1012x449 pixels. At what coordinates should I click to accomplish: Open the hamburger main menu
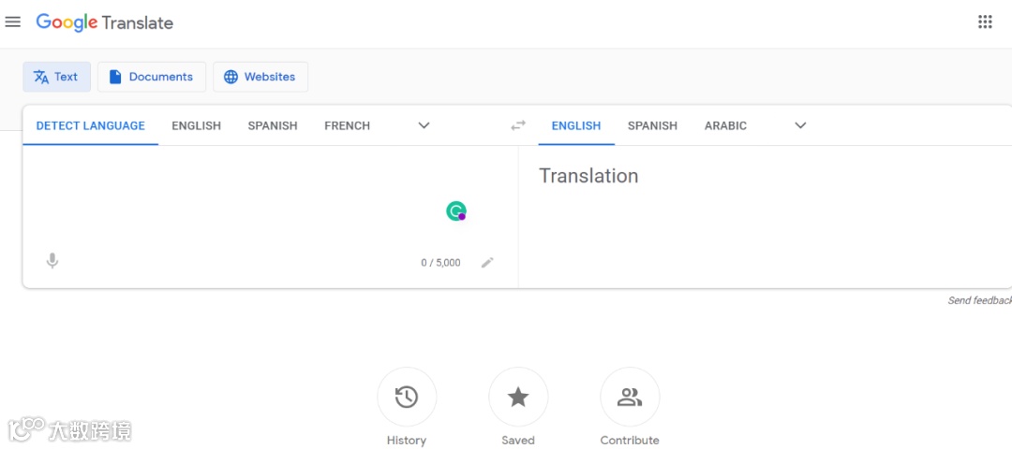point(13,22)
